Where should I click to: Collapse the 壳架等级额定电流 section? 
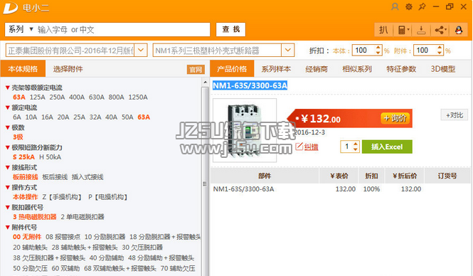click(x=8, y=87)
